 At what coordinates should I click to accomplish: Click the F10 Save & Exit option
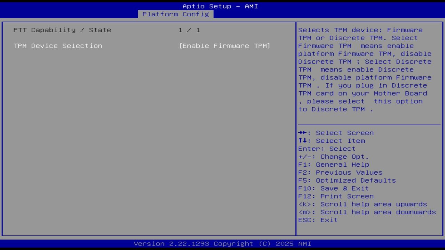(x=333, y=188)
